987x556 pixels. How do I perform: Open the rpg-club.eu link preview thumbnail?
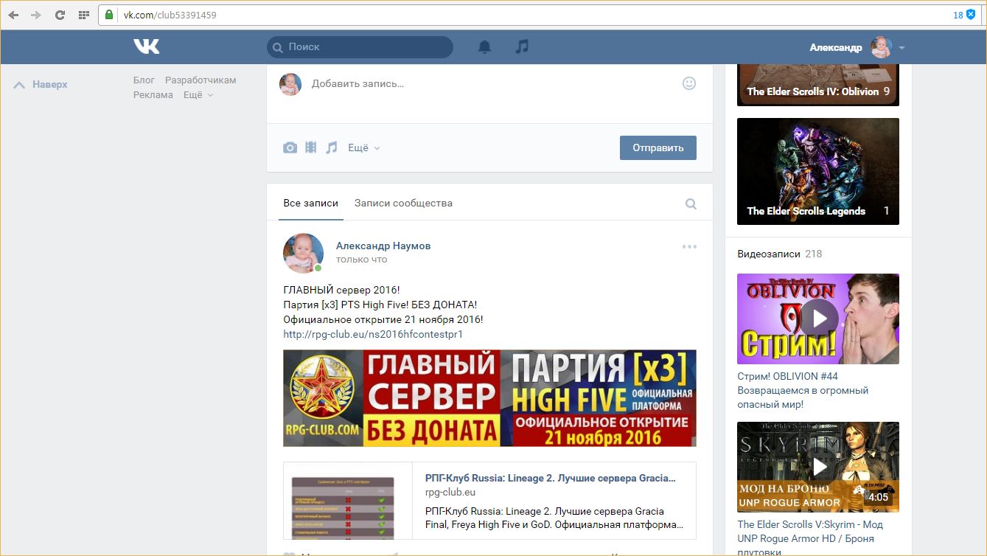[x=347, y=501]
